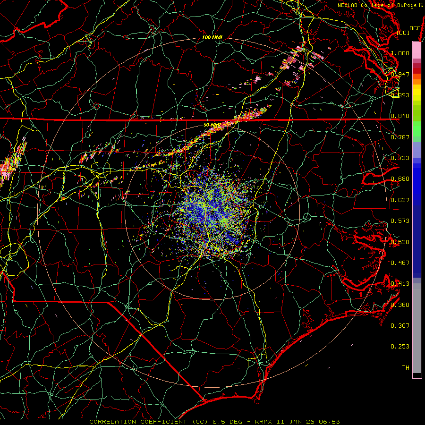Pick the pink segment atop the color bar
The width and height of the screenshot is (425, 425).
pos(417,50)
